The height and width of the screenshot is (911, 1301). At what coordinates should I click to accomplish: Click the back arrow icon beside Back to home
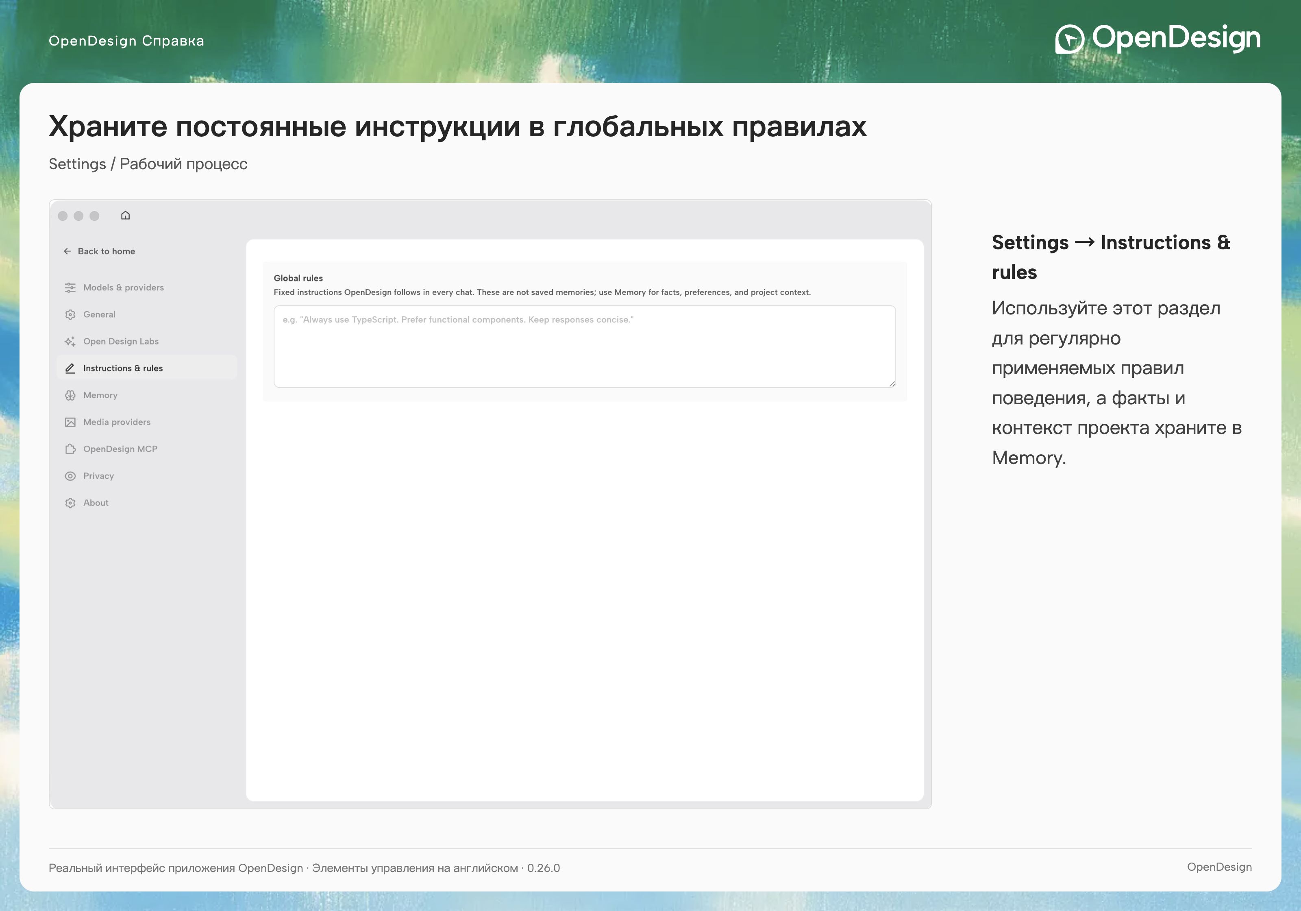[67, 251]
